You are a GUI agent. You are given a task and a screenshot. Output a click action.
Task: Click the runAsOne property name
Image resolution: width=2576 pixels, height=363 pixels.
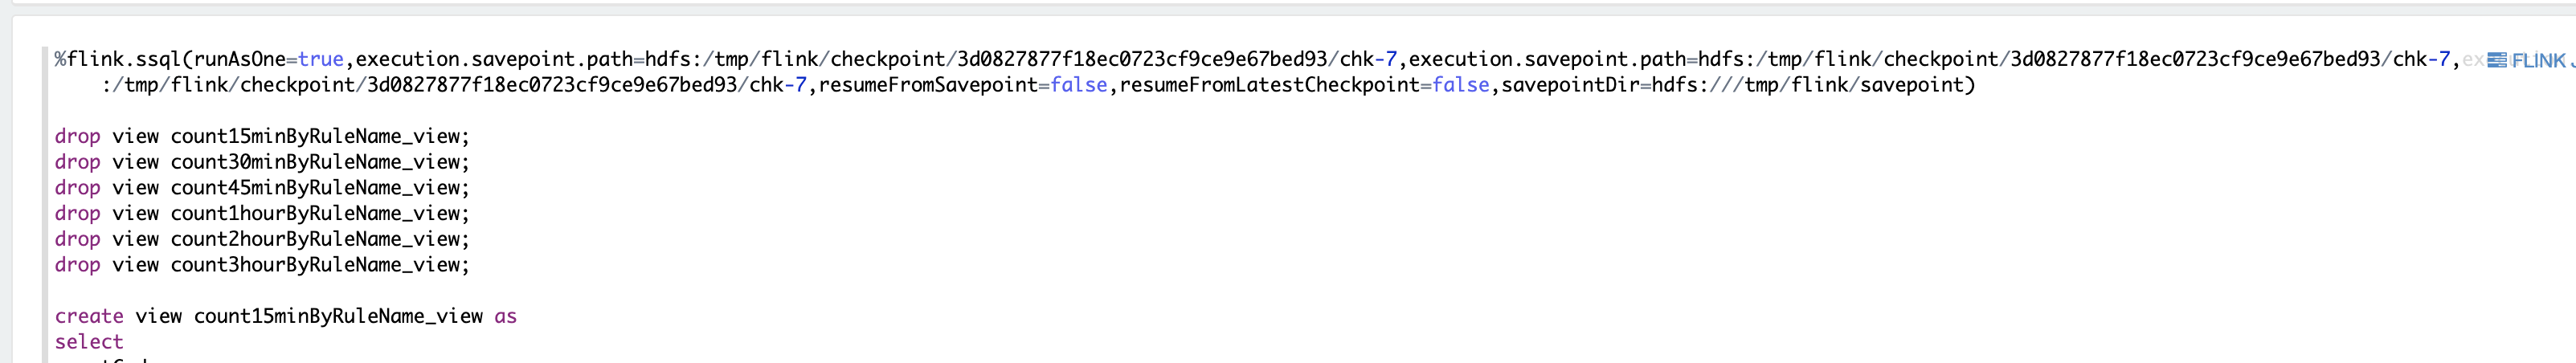tap(239, 59)
